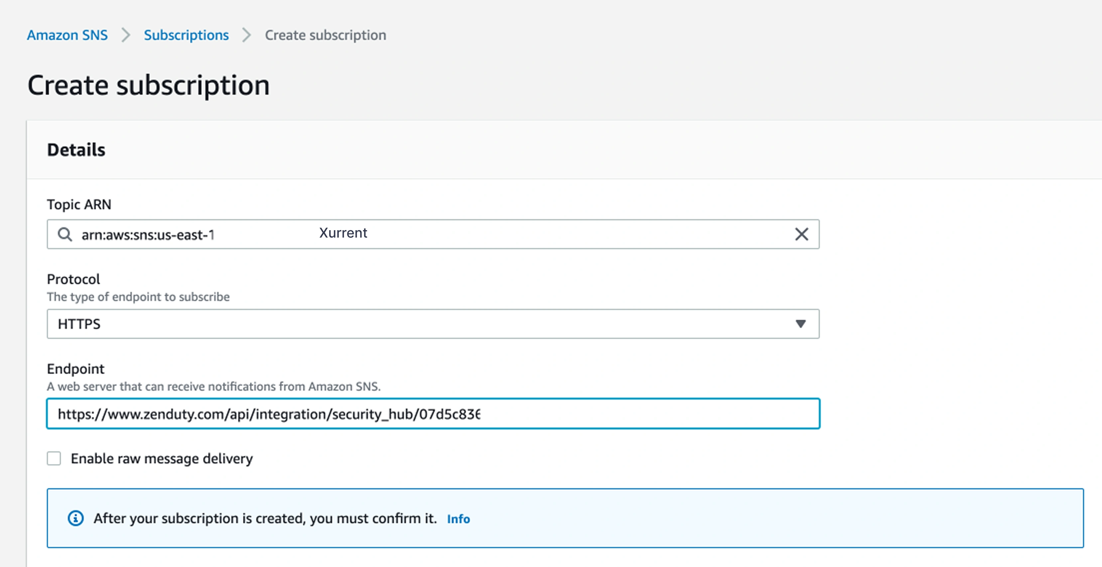Open the Info link about confirming subscription

point(458,519)
